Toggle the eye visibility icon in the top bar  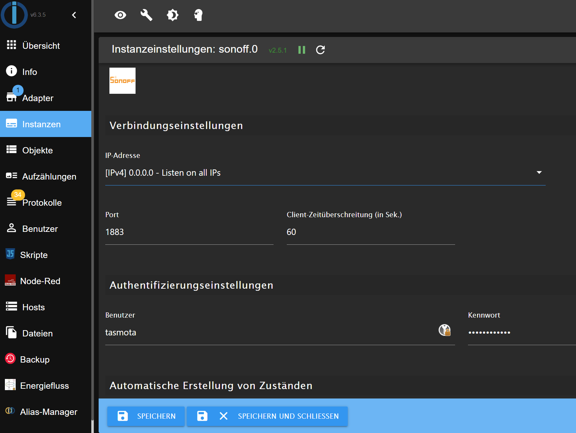coord(121,15)
